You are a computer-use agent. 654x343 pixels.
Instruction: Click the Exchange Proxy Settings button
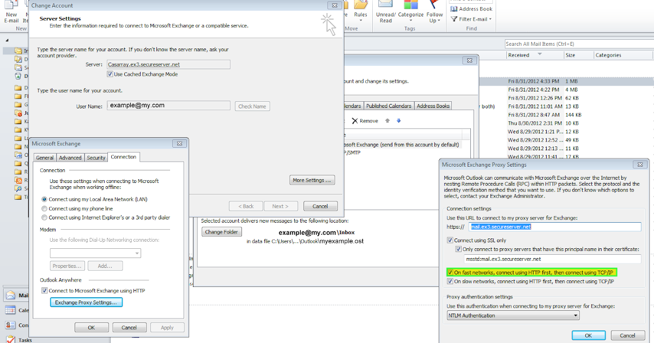86,302
